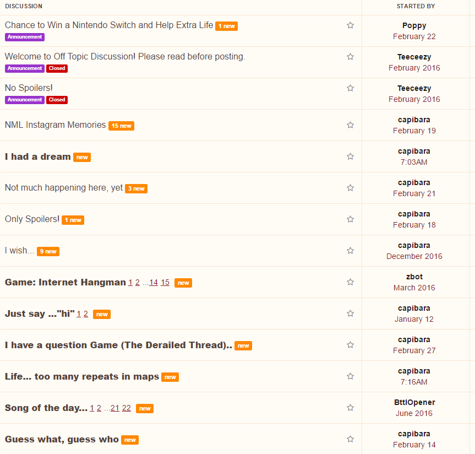Open Life... too many repeats in maps

click(x=82, y=376)
